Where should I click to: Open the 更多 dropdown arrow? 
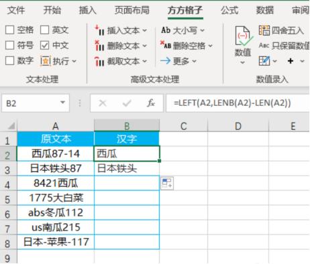pyautogui.click(x=194, y=61)
